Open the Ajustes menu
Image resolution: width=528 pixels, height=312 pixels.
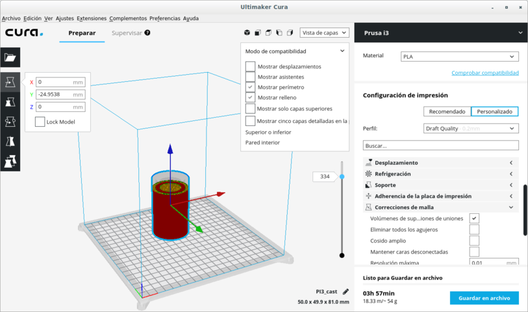(x=65, y=18)
